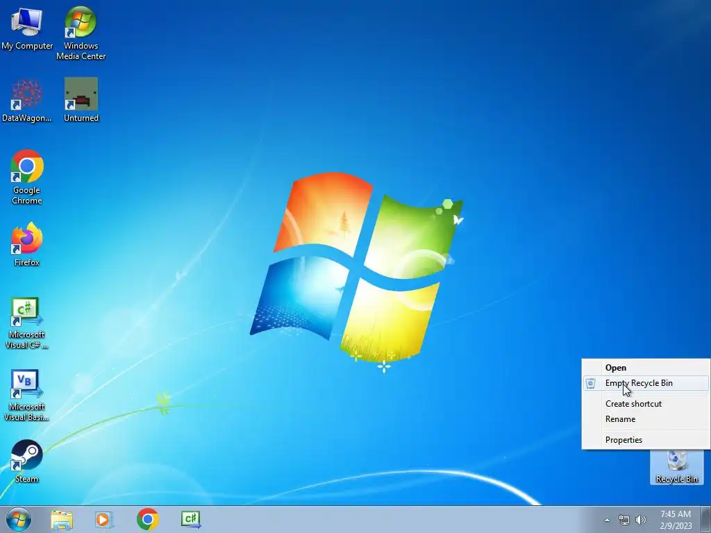
Task: Open Windows Explorer from the taskbar
Action: click(62, 520)
